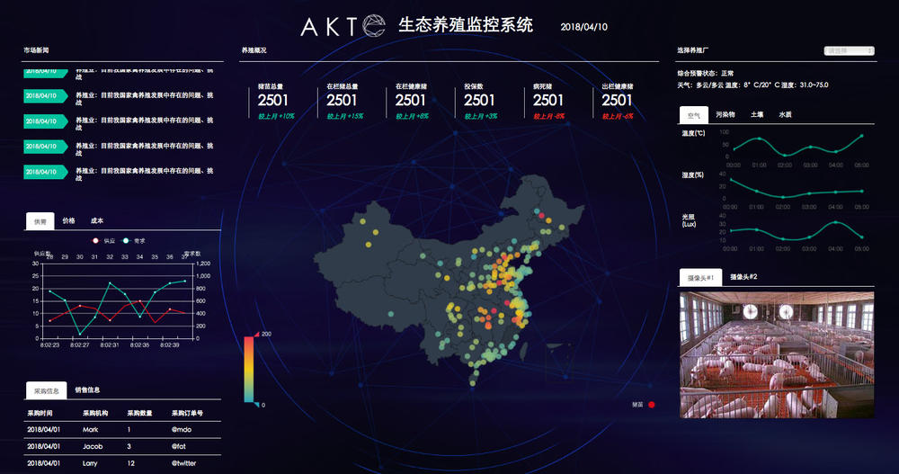This screenshot has height=474, width=899.
Task: Click the last fully visible market news headline
Action: 145,174
